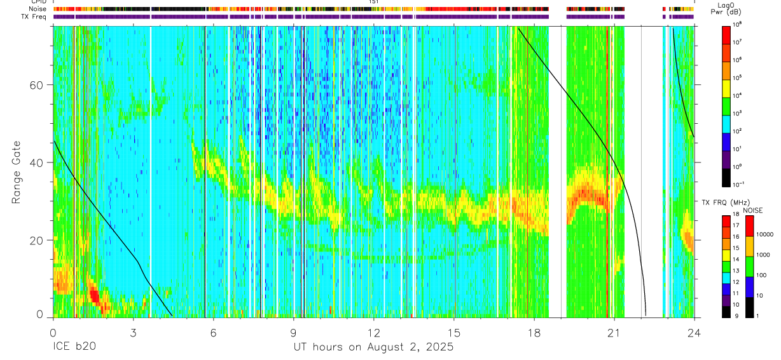Click the '18' label on TX FRQ legend
This screenshot has width=781, height=360.
click(735, 215)
